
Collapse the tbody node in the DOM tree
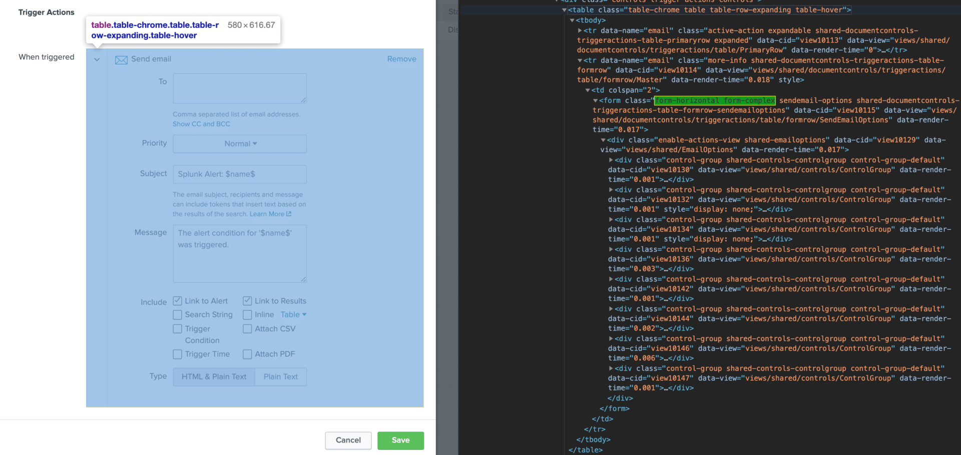coord(572,20)
